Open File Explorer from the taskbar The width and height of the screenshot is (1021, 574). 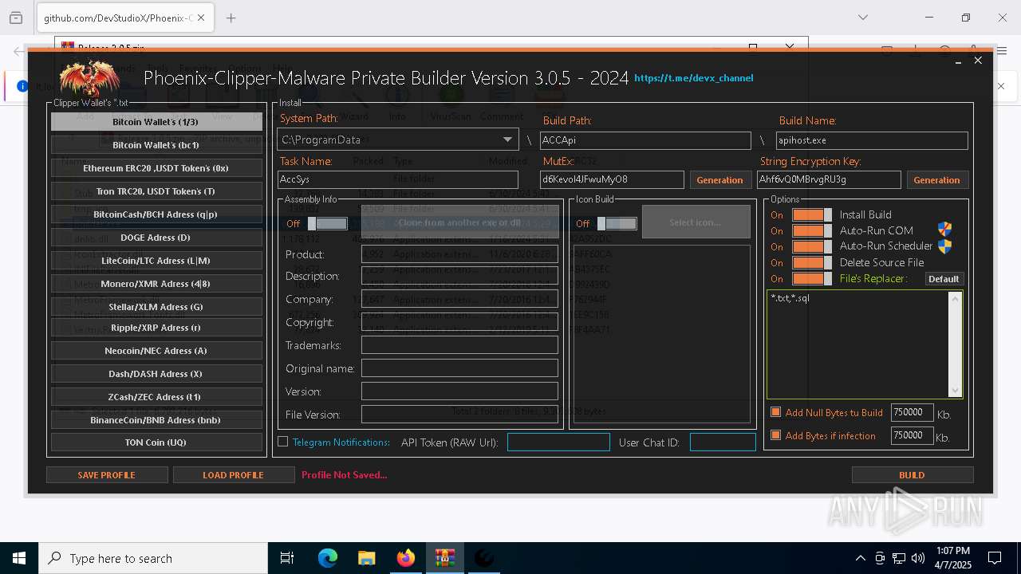tap(367, 558)
